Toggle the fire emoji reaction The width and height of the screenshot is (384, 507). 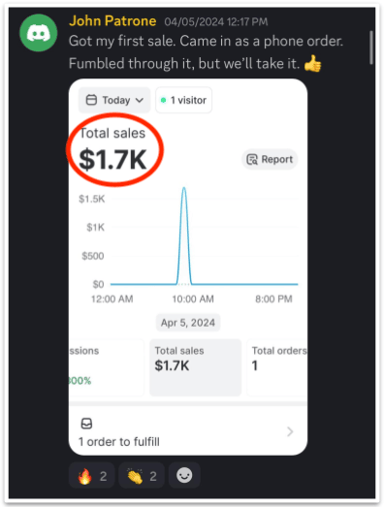pyautogui.click(x=92, y=476)
